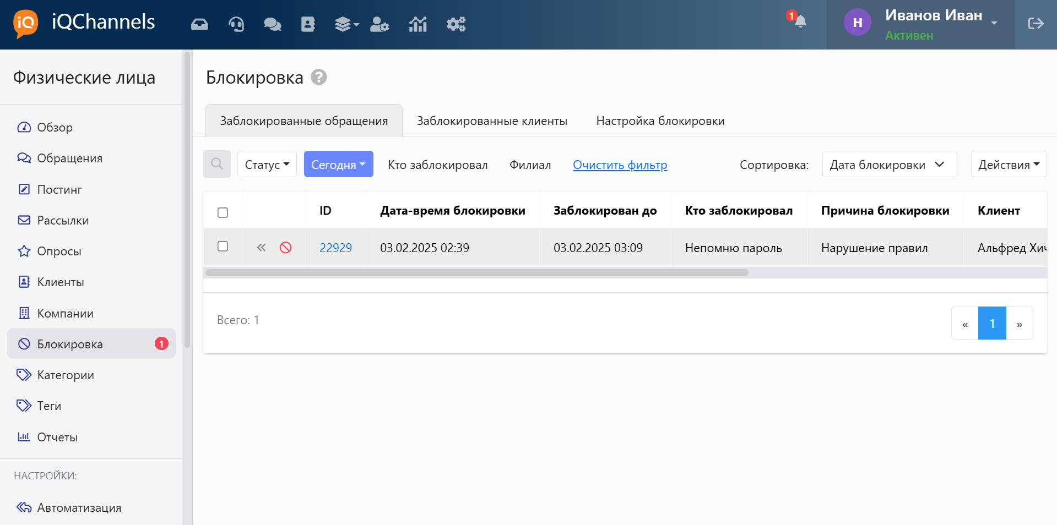Toggle the select-all checkbox in table header
Screen dimensions: 1057x525
click(223, 212)
